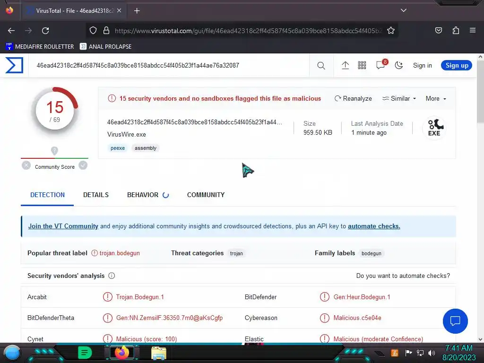Click the browser reload icon
Screen dimensions: 484x363
click(x=45, y=31)
